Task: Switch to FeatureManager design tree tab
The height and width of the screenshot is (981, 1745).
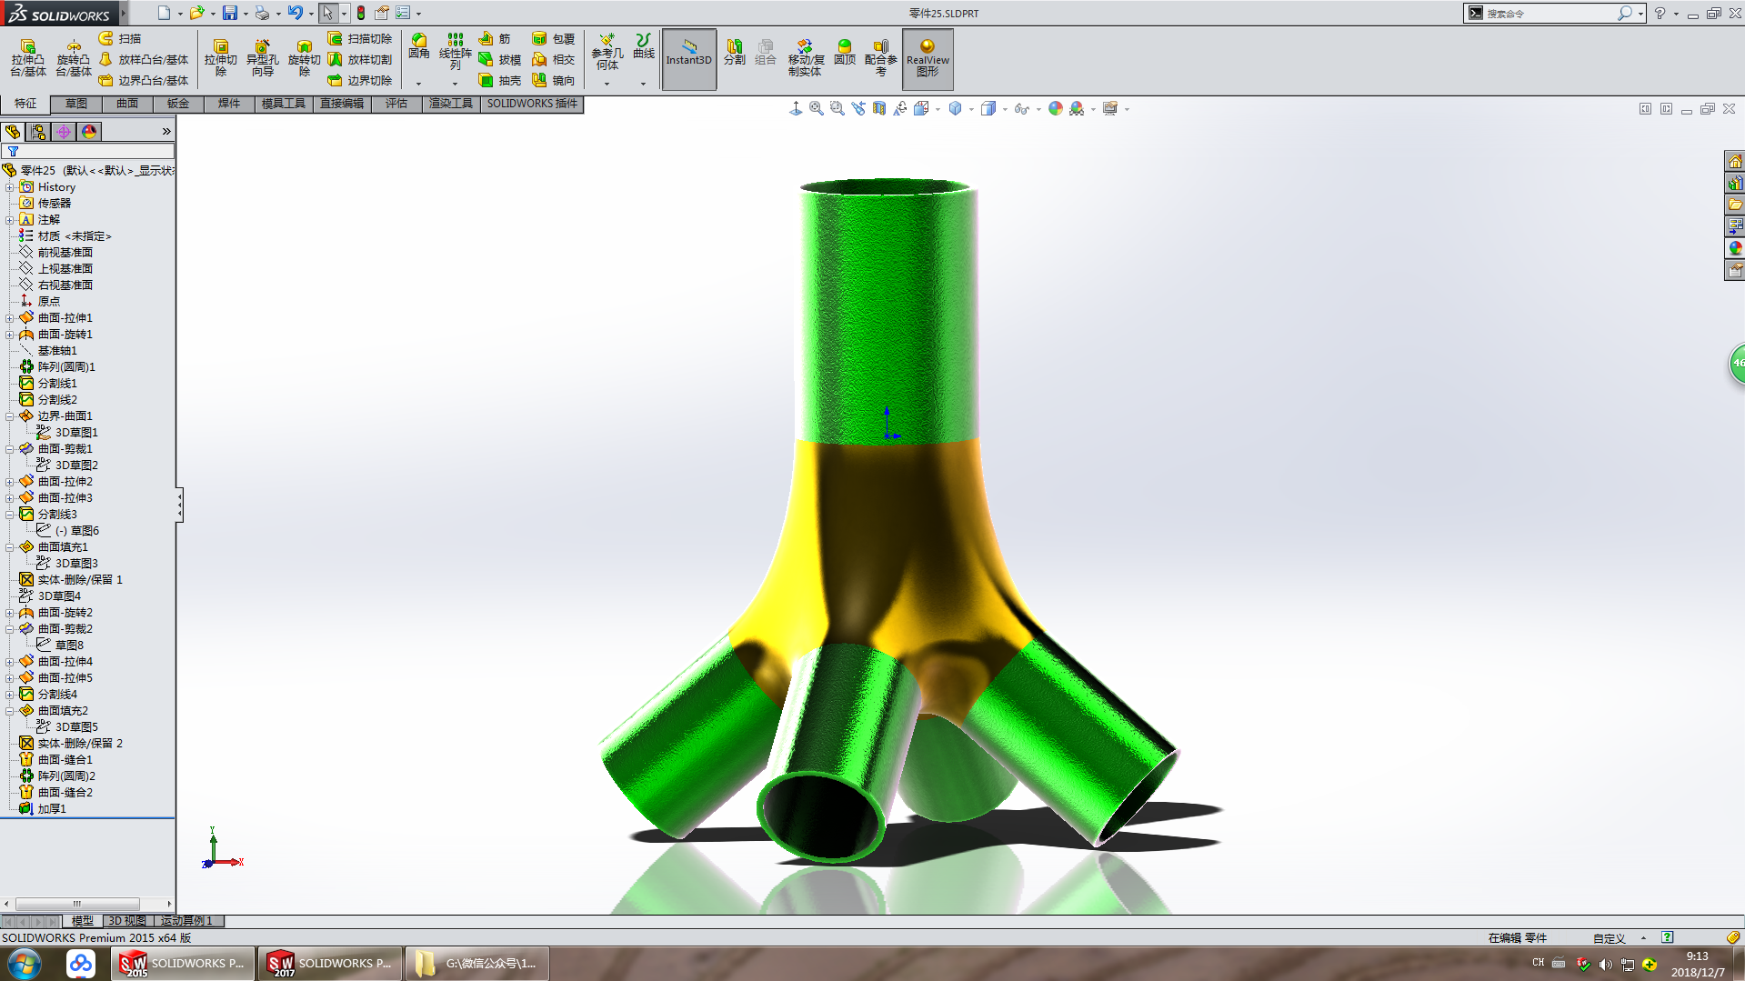Action: pyautogui.click(x=13, y=132)
